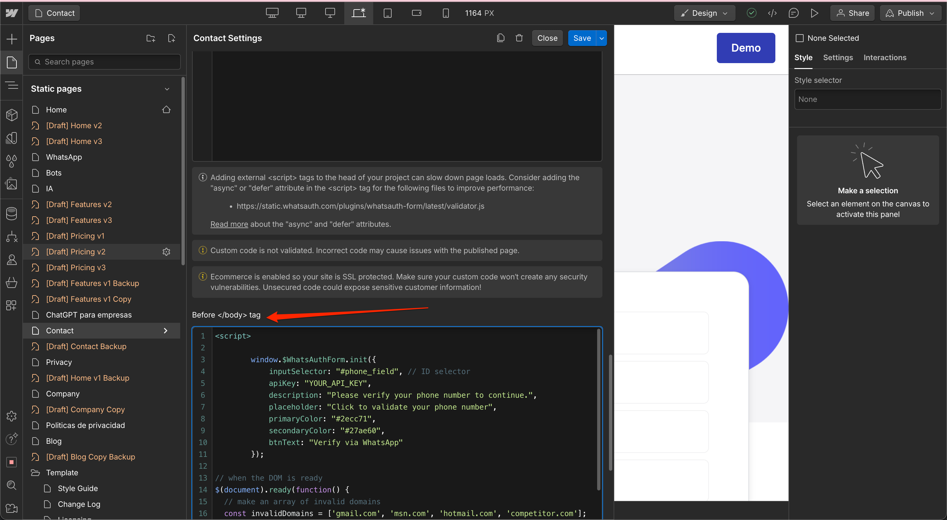Follow the Read more link
This screenshot has width=947, height=520.
coord(229,224)
